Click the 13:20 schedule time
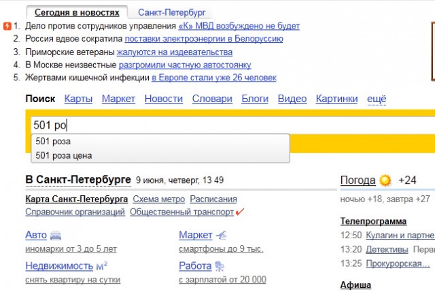Screen dimensions: 435x292 (351, 250)
